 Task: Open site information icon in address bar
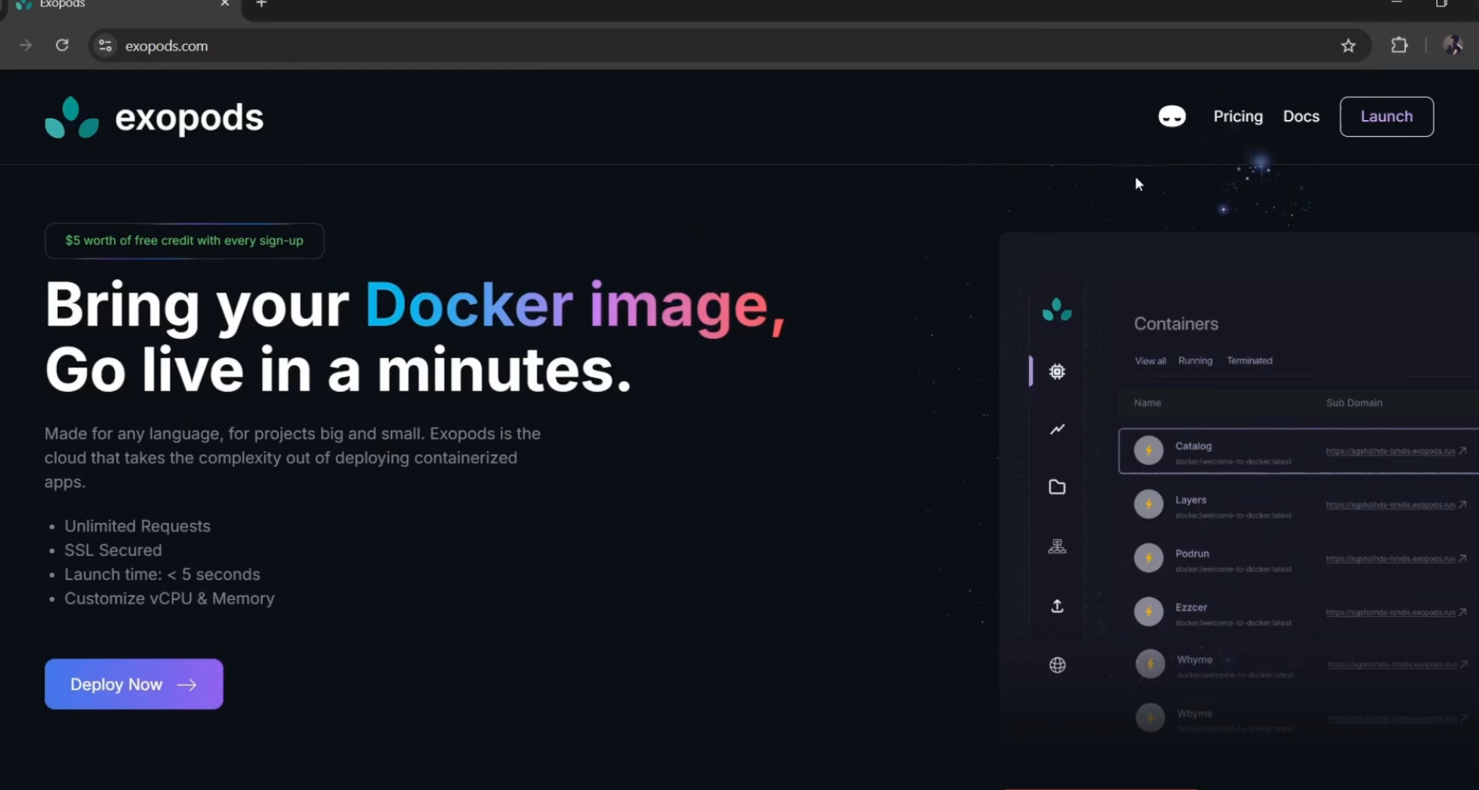tap(105, 45)
